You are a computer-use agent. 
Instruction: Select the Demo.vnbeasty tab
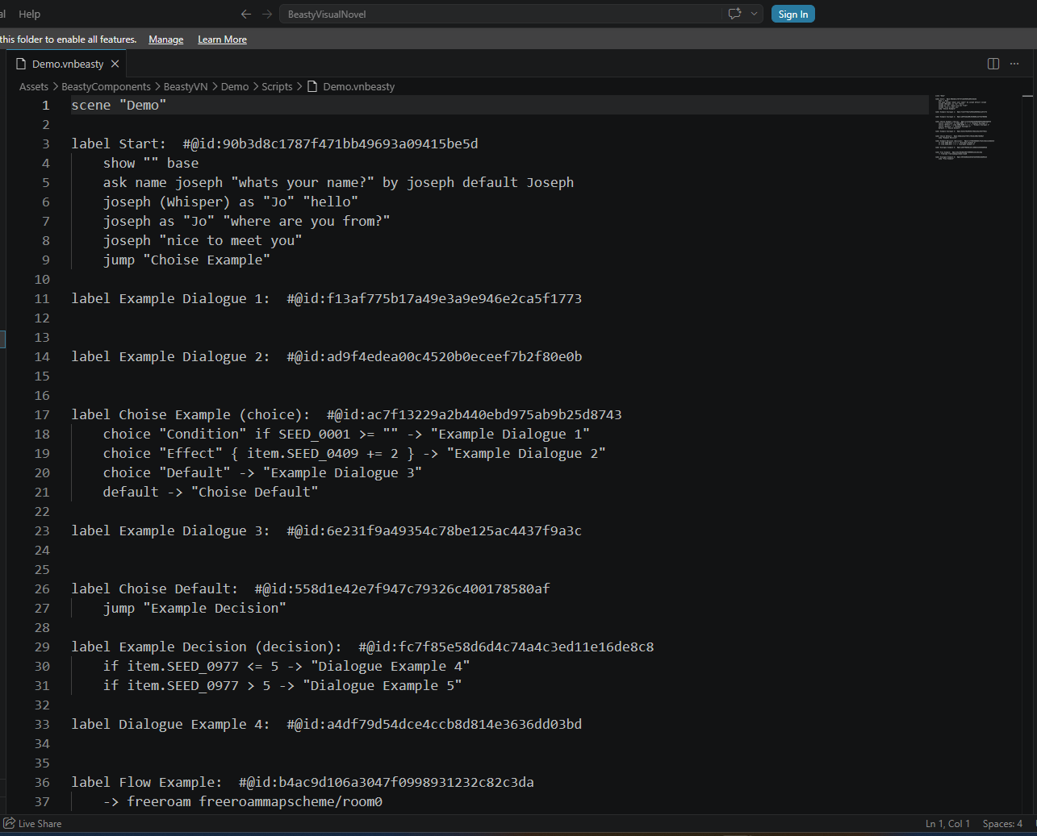click(x=68, y=64)
